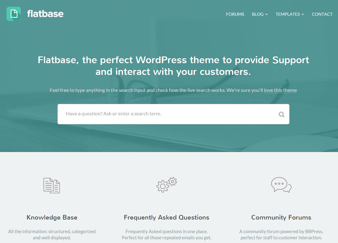Open the Forums nav item
Screen dimensions: 338x243
tap(235, 14)
